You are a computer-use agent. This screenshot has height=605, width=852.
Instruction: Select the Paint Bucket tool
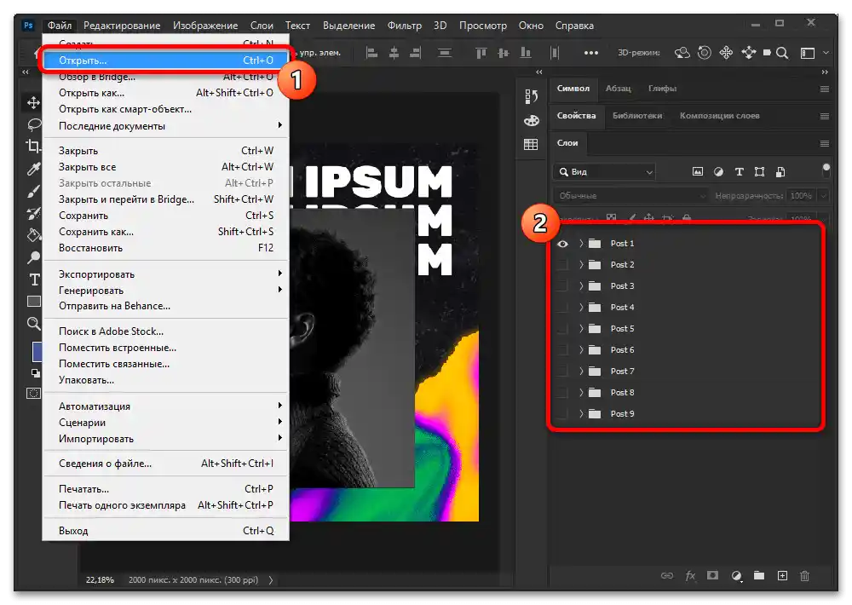coord(34,235)
